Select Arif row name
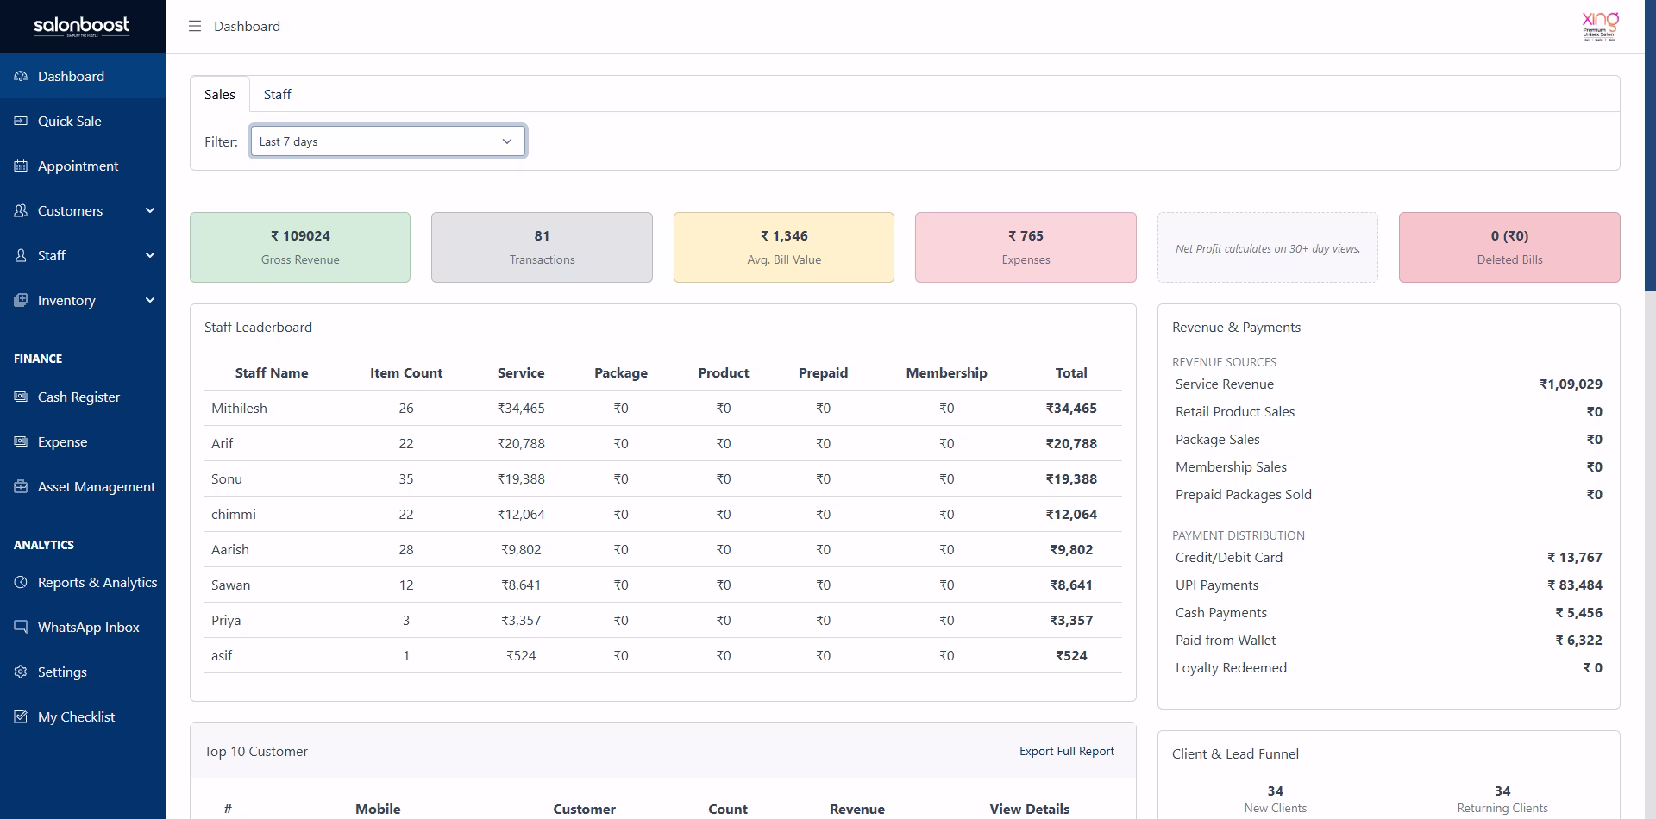 coord(222,443)
